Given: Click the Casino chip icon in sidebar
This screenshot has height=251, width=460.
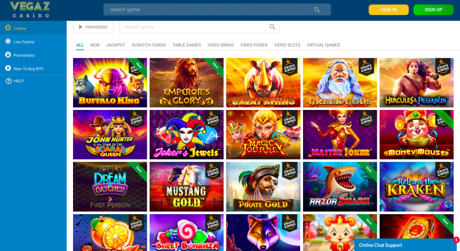Looking at the screenshot, I should coord(8,28).
